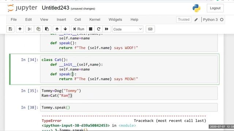This screenshot has width=234, height=131.
Task: Click the Trusted notebook button
Action: click(184, 20)
